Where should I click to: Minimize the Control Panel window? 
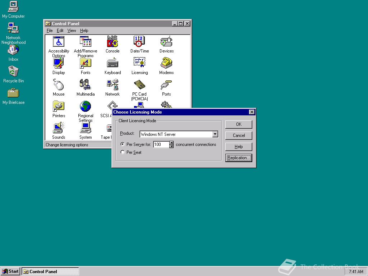coord(175,23)
